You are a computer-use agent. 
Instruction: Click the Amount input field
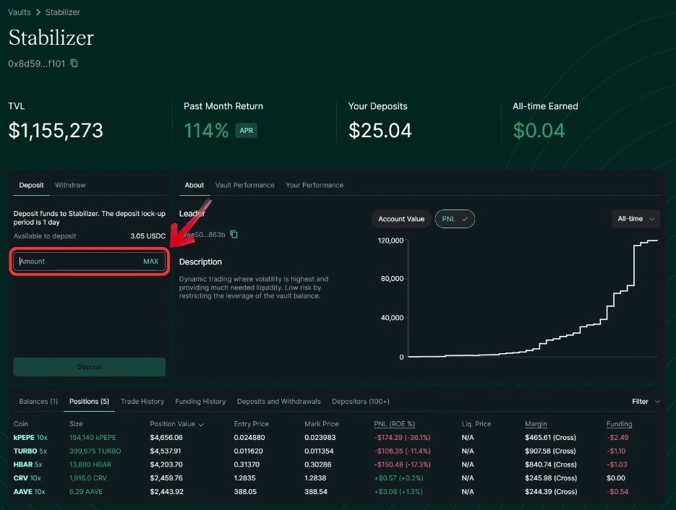coord(89,262)
